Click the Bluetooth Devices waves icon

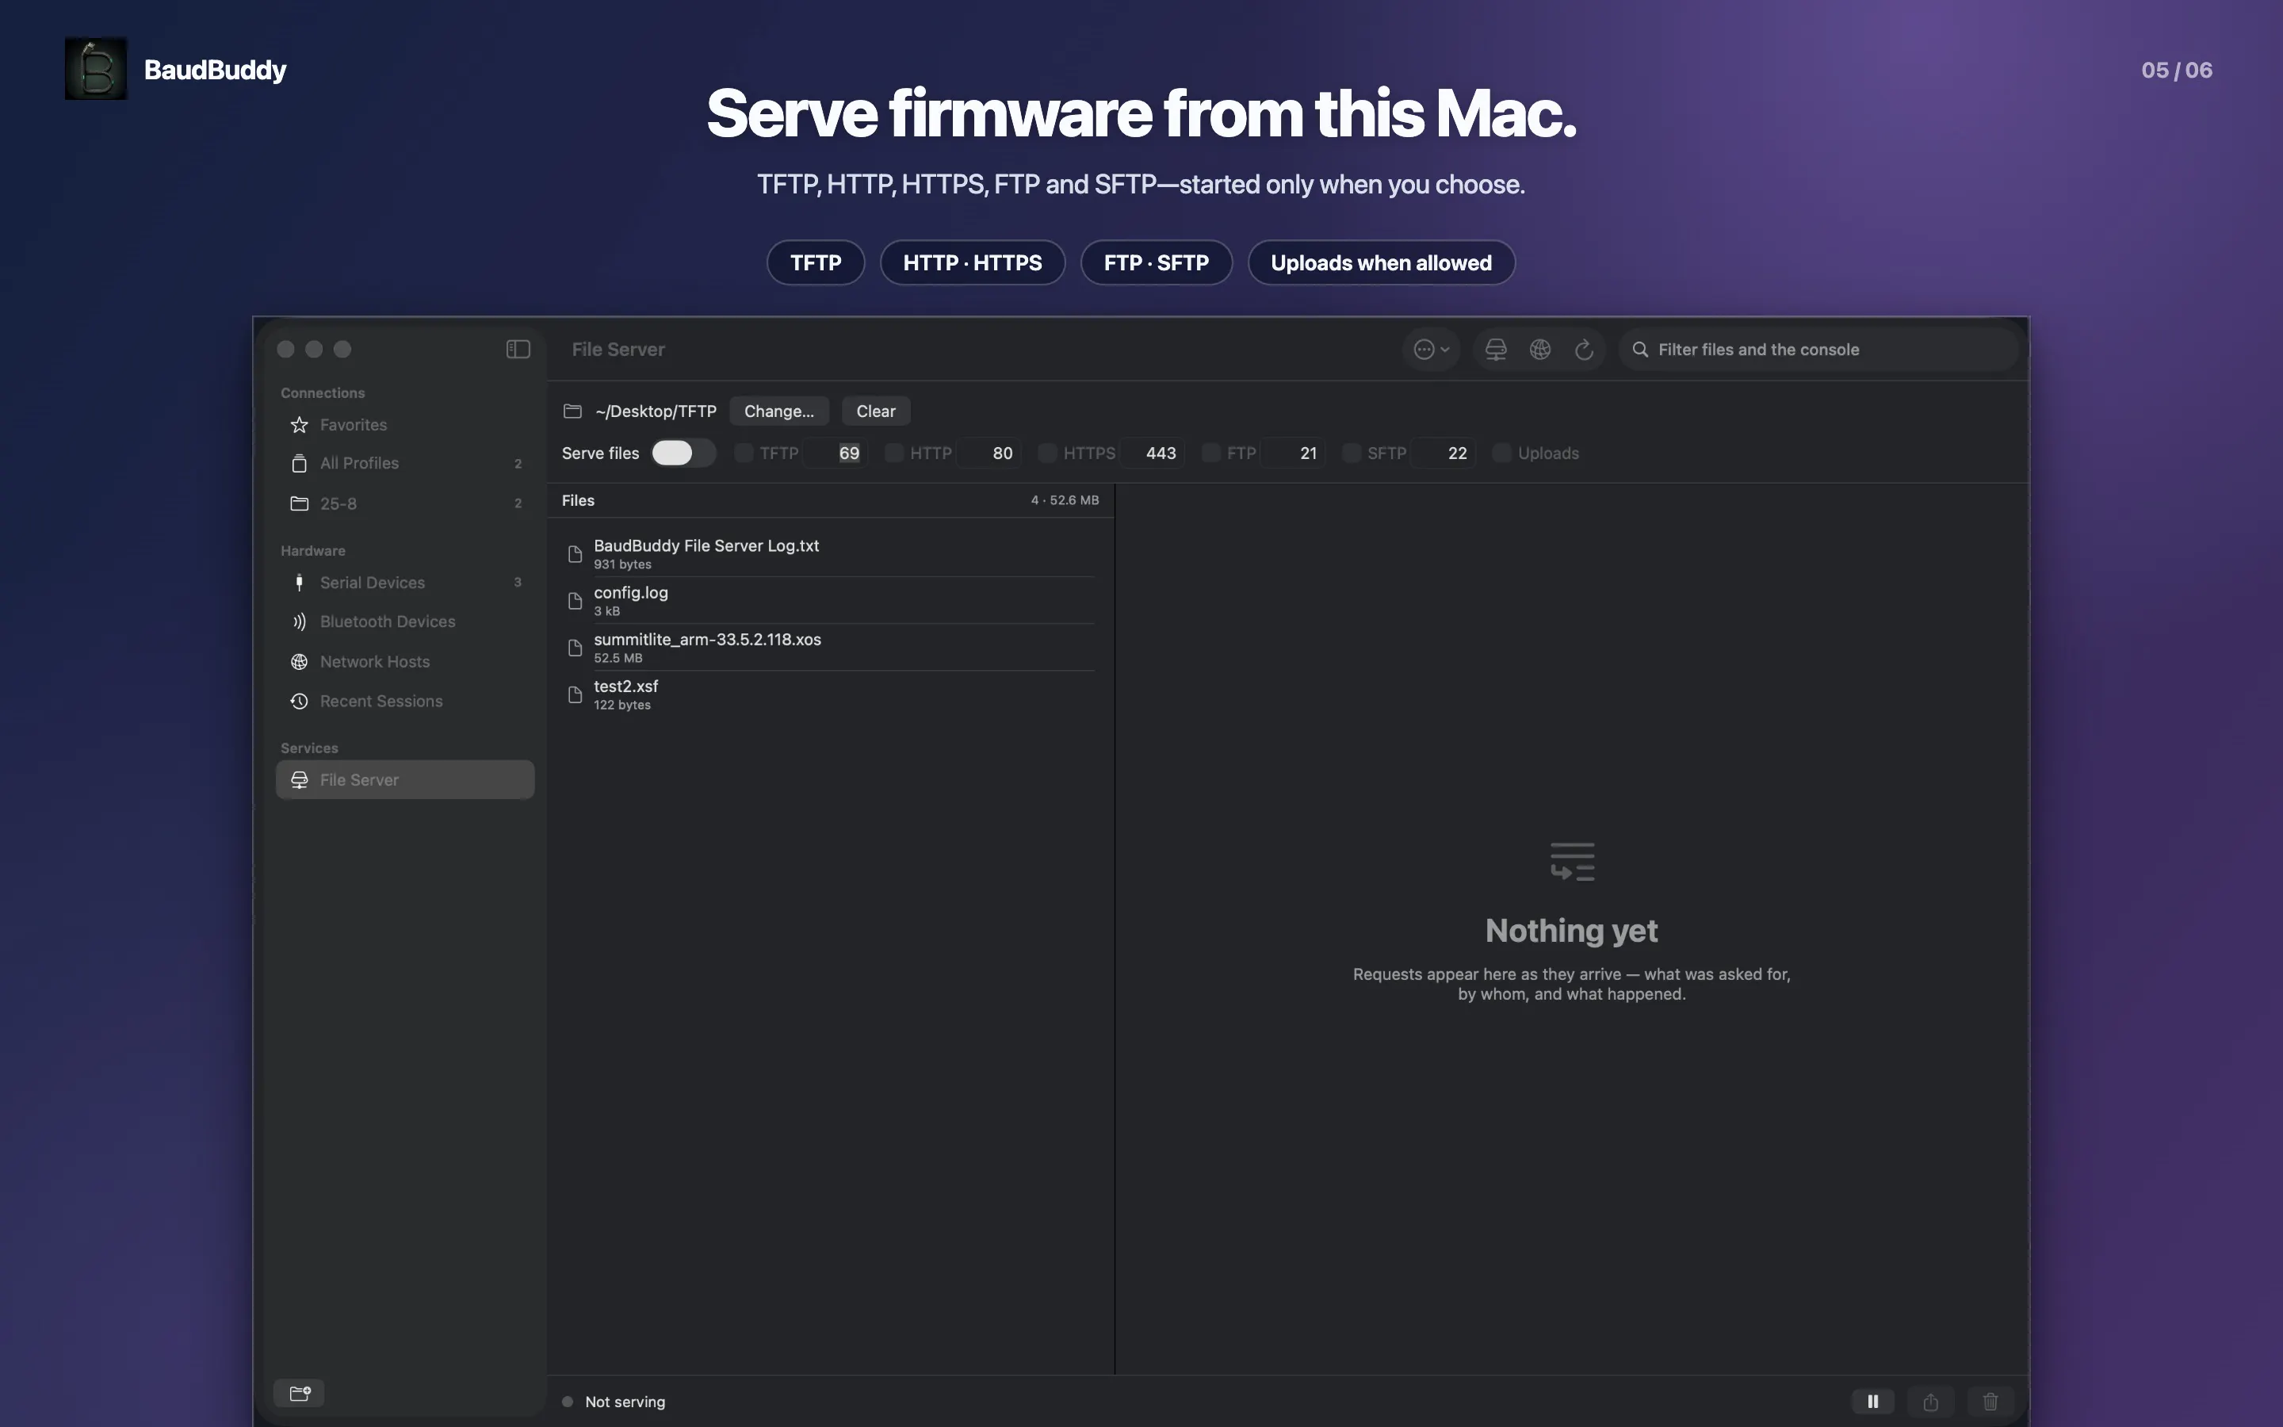[299, 621]
